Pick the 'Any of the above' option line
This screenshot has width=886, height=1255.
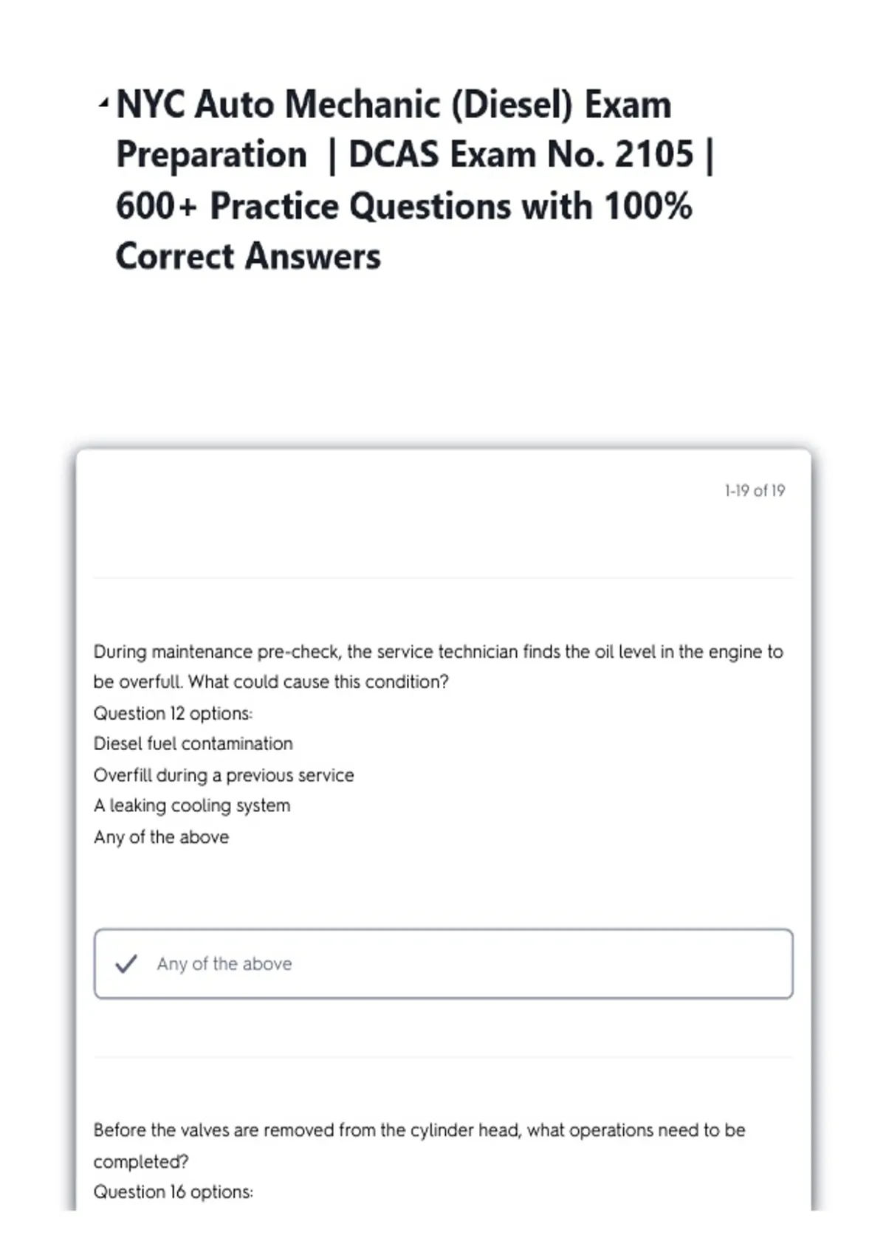point(161,837)
